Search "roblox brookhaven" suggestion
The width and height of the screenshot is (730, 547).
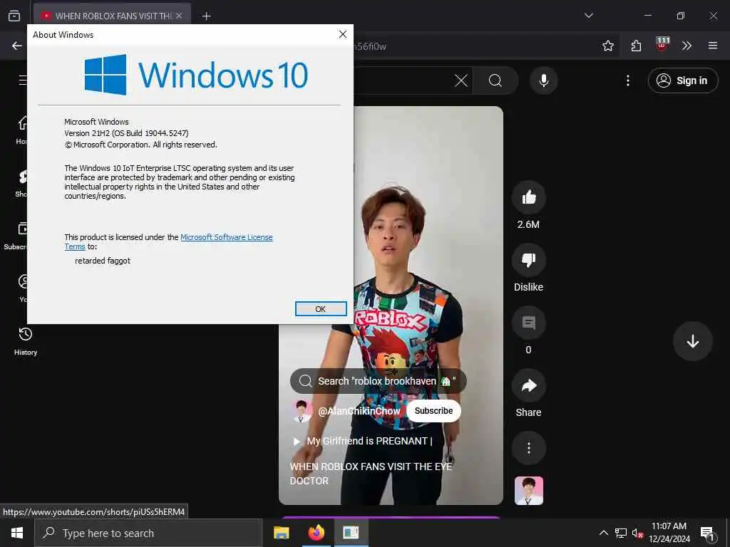point(378,381)
